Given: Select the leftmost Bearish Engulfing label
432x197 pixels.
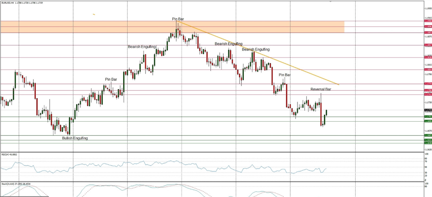Looking at the screenshot, I should pos(142,47).
